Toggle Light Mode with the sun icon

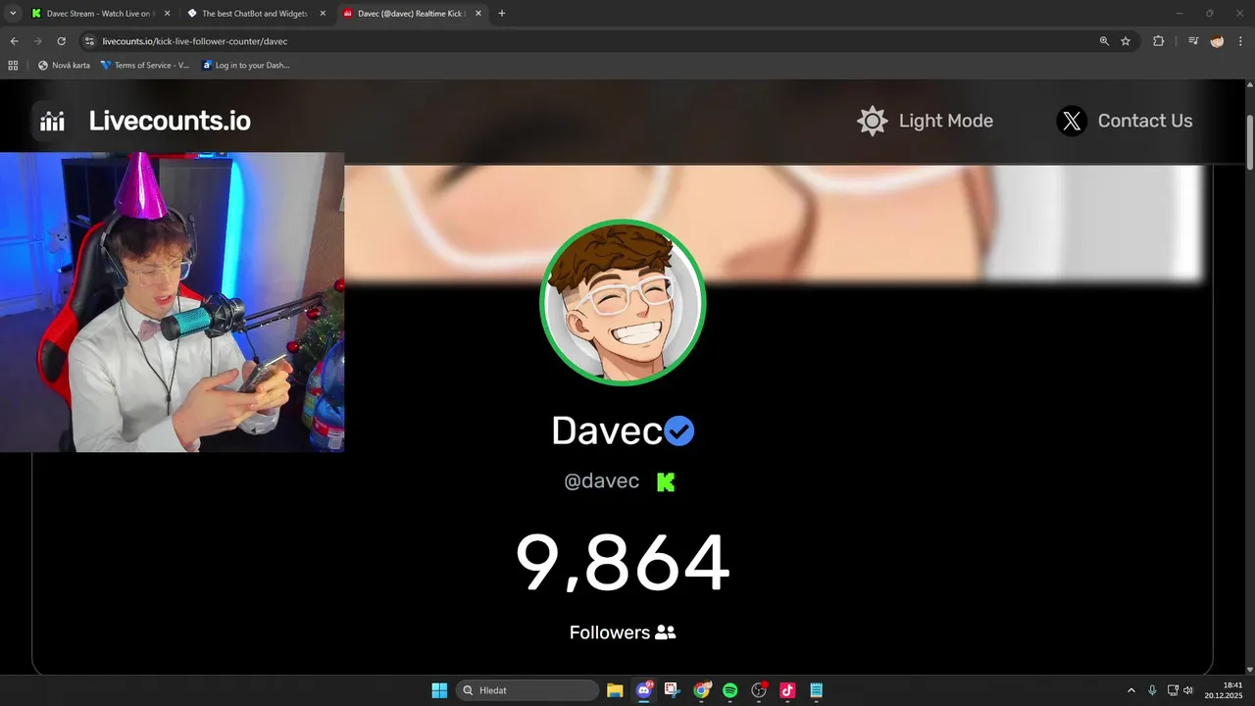click(x=873, y=121)
